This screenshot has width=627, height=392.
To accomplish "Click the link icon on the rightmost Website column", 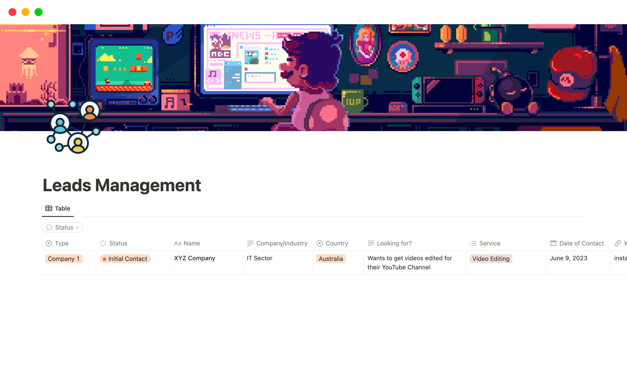I will click(x=619, y=243).
